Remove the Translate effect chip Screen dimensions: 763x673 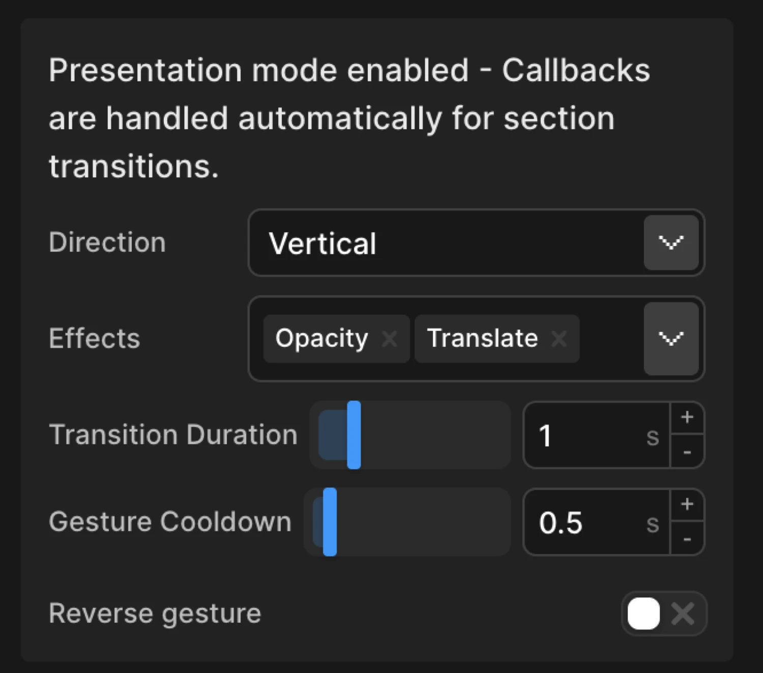tap(559, 339)
